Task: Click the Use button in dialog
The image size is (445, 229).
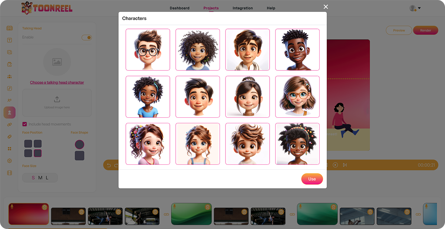Action: pos(312,179)
